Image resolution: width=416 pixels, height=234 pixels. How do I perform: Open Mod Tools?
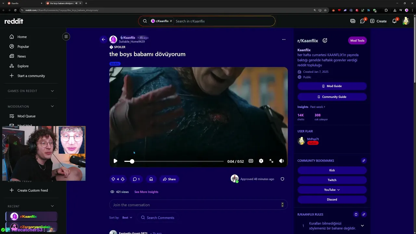tap(357, 41)
